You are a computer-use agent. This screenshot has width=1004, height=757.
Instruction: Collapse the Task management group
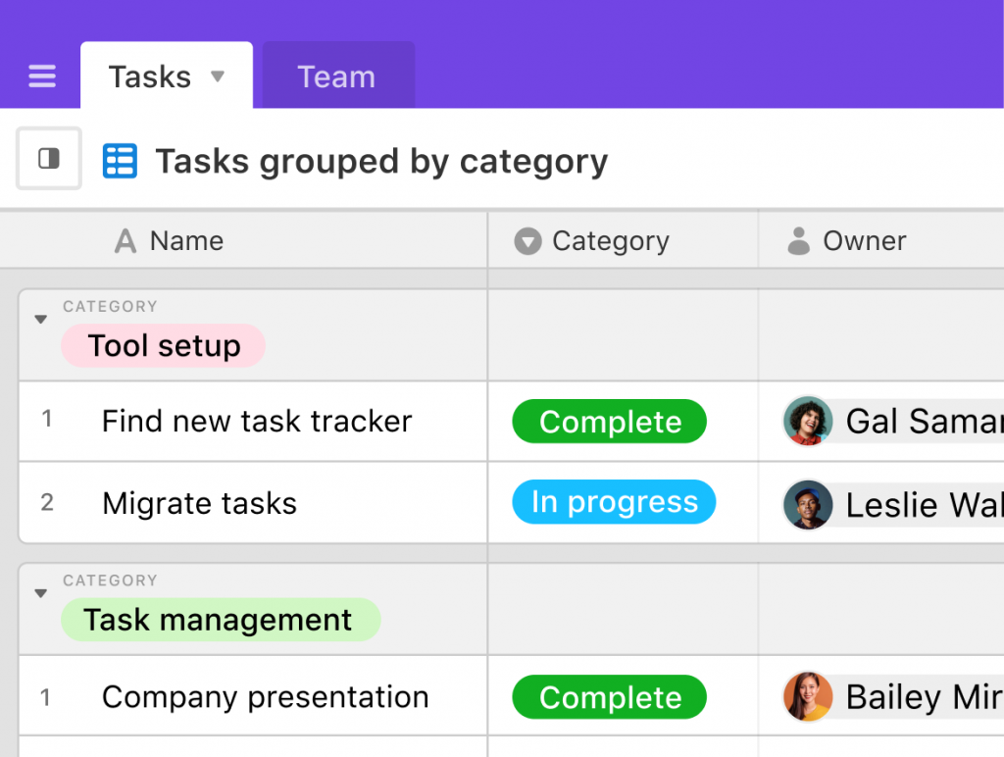point(41,593)
